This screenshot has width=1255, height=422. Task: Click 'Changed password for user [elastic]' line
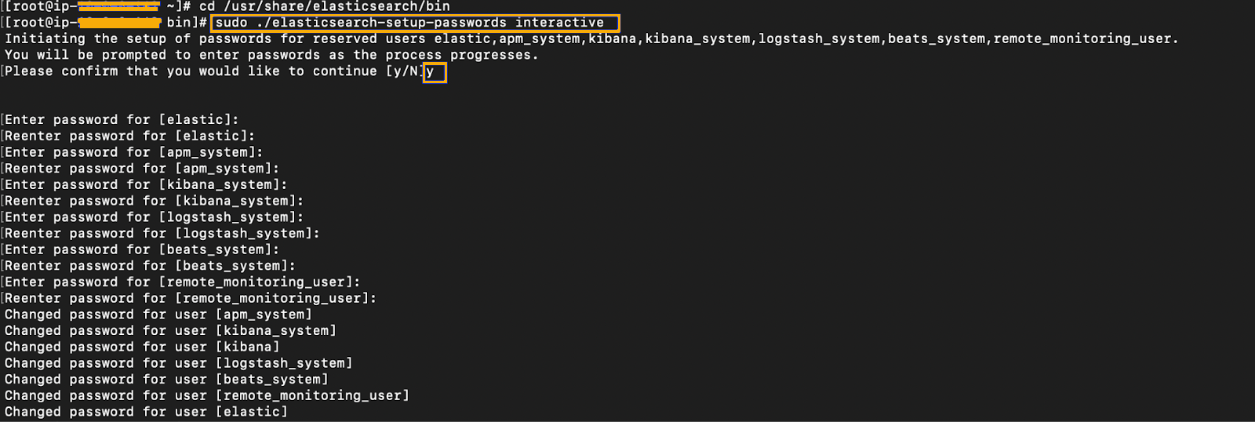pyautogui.click(x=146, y=413)
